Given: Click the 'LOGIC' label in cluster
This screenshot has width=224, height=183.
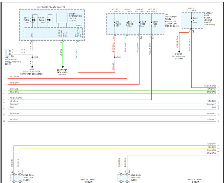Looking at the screenshot, I should 79,26.
